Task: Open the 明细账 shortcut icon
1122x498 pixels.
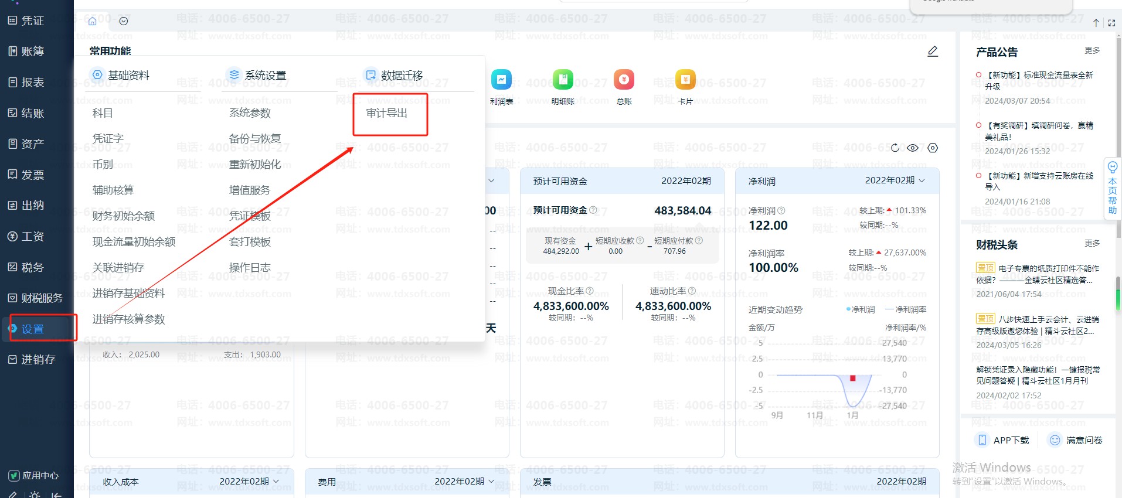Action: click(563, 80)
